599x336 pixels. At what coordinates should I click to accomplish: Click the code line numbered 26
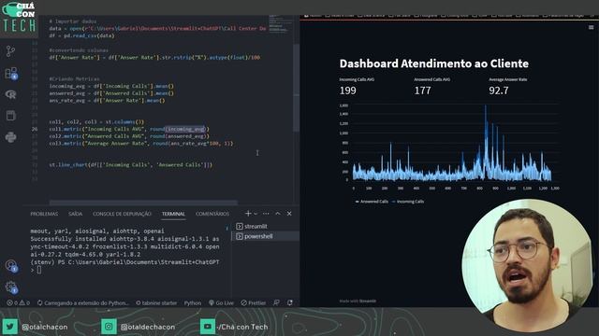(x=129, y=129)
